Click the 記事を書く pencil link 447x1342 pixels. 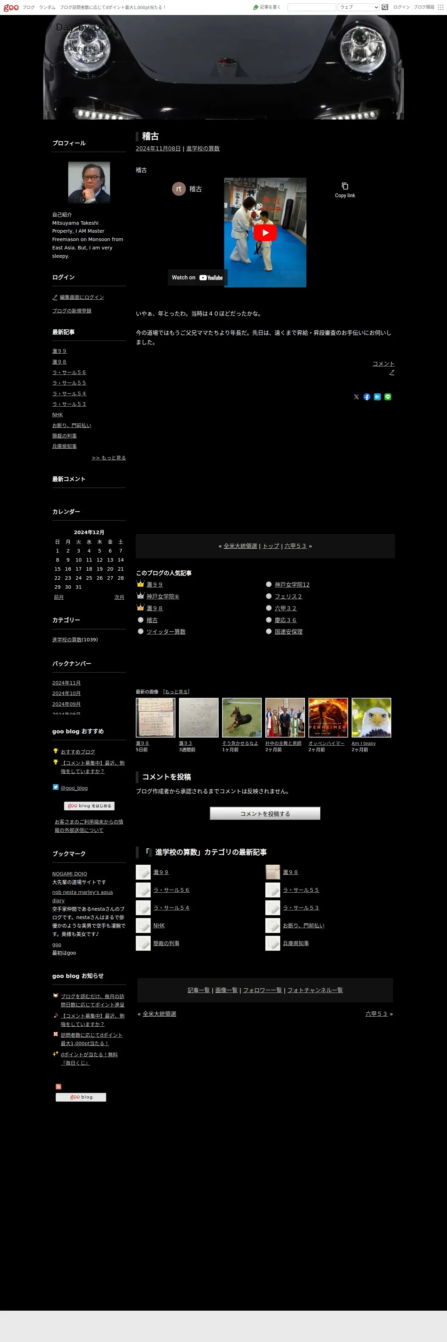click(267, 7)
